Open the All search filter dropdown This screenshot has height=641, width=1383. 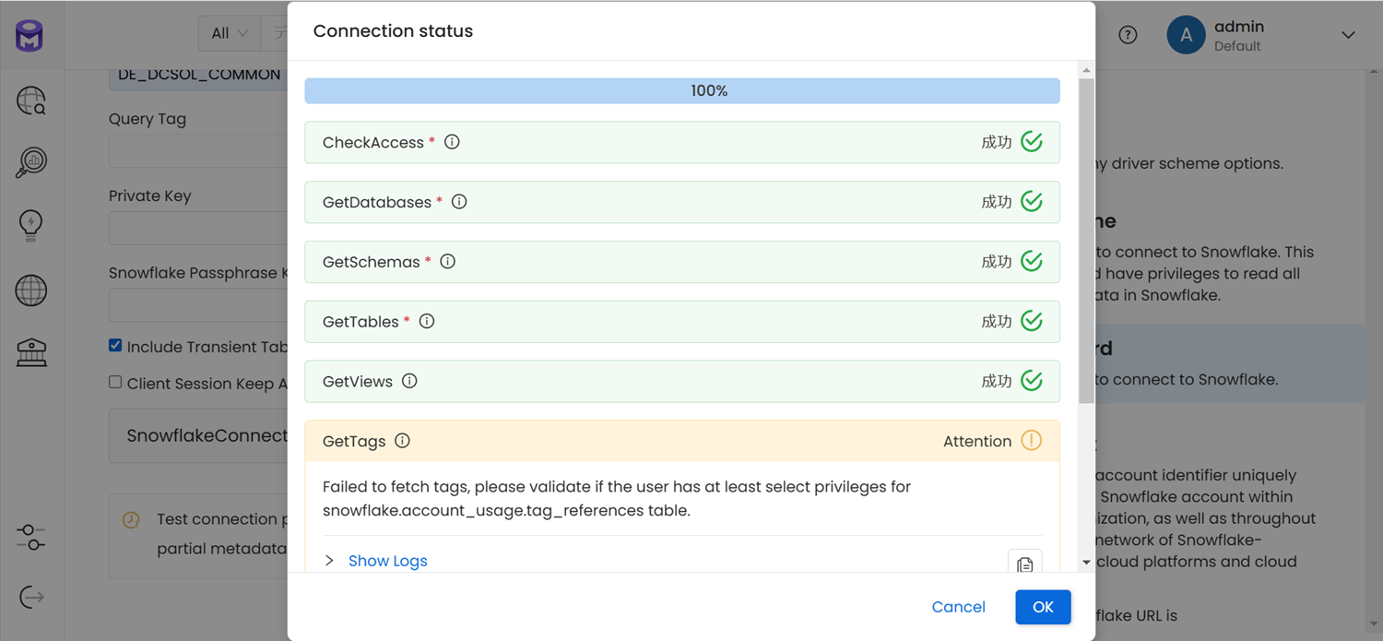coord(229,33)
